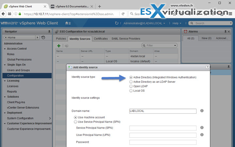Pin the Alarms panel
The image size is (235, 147).
pos(226,32)
